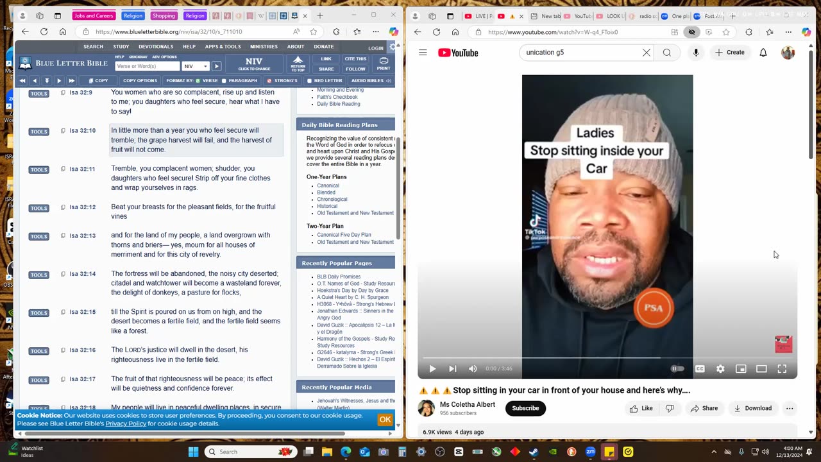
Task: Open the Devotionals menu
Action: click(156, 46)
